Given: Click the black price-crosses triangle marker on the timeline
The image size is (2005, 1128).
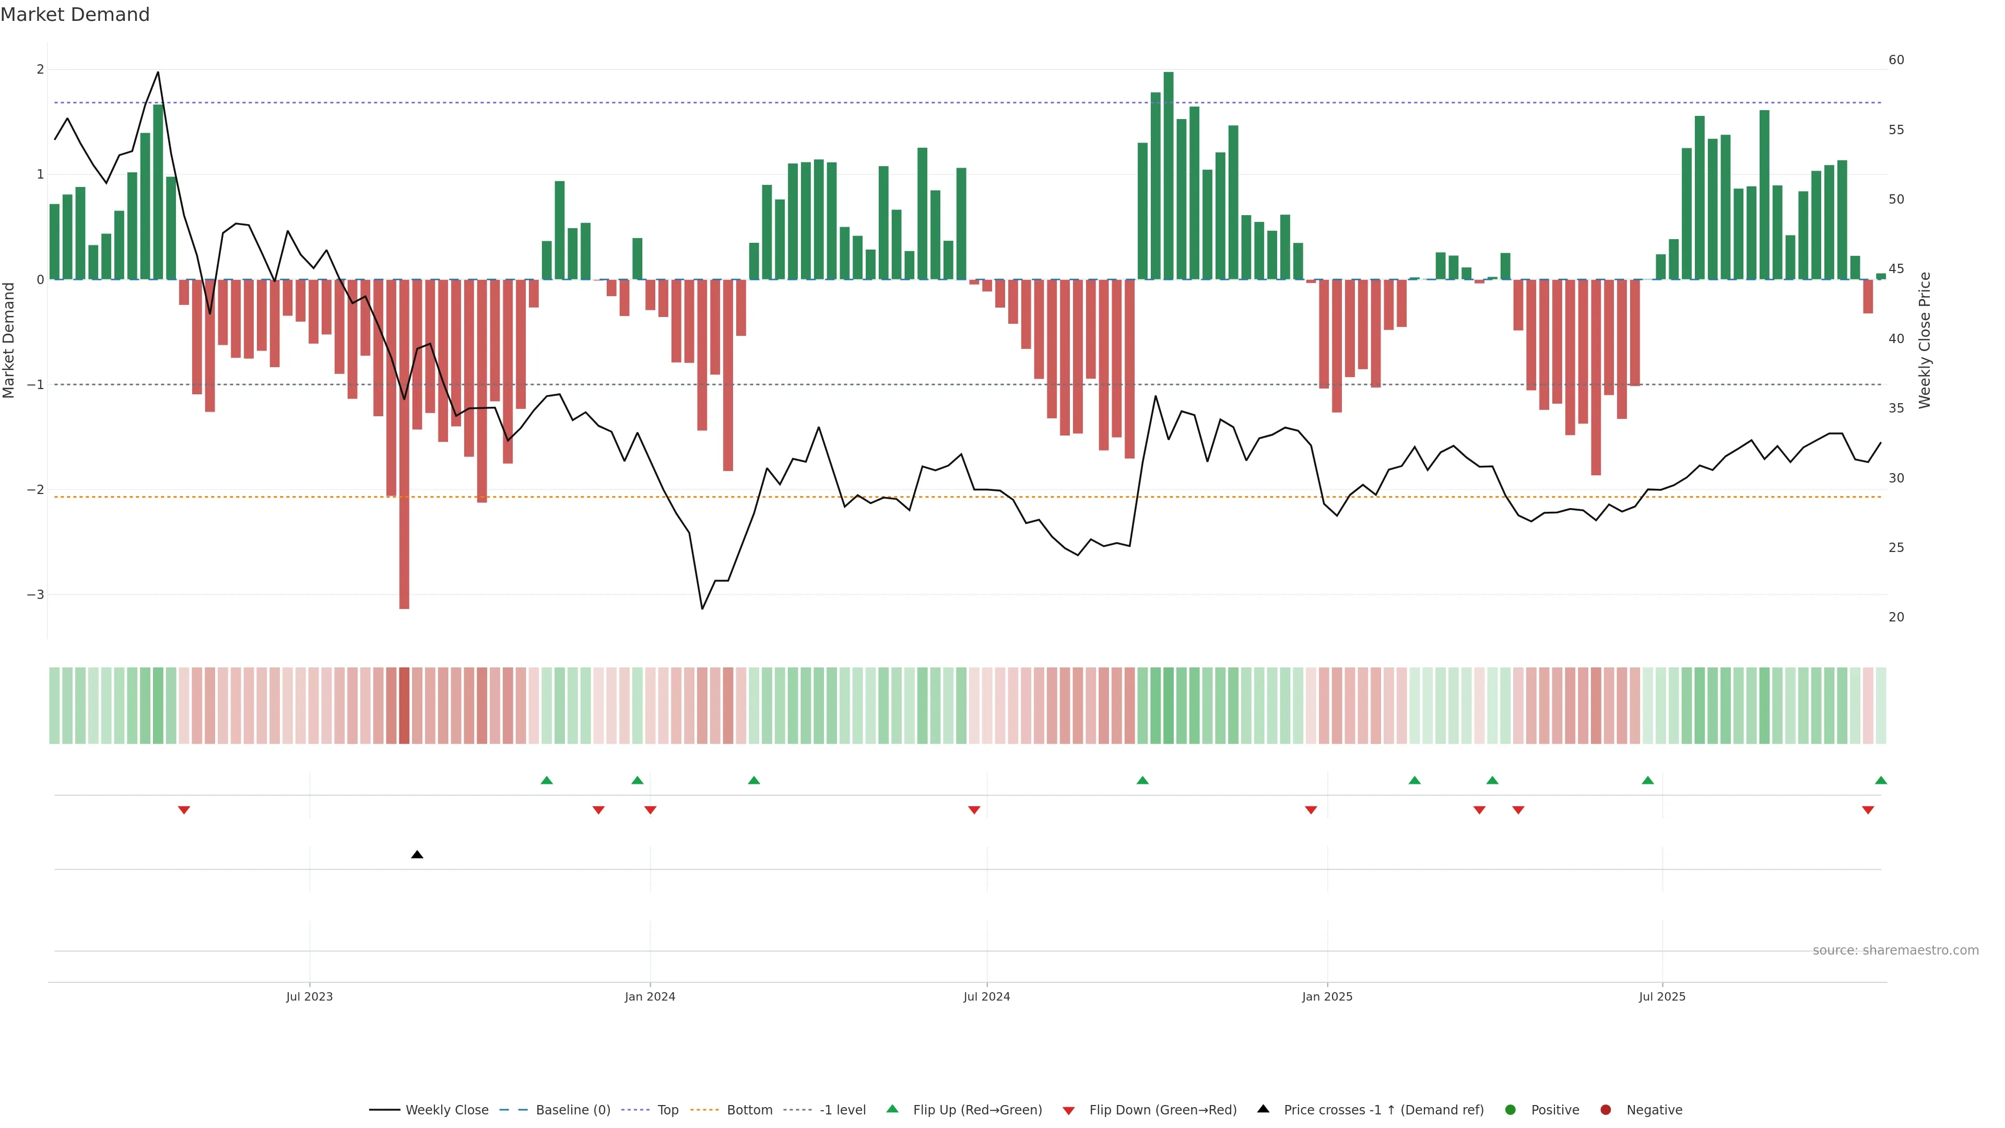Looking at the screenshot, I should click(417, 855).
